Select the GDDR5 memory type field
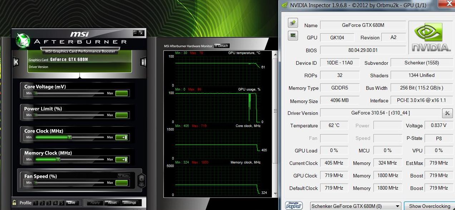The height and width of the screenshot is (210, 455). [340, 88]
